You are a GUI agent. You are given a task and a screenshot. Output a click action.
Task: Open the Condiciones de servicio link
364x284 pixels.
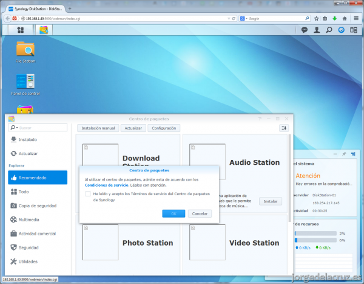107,185
